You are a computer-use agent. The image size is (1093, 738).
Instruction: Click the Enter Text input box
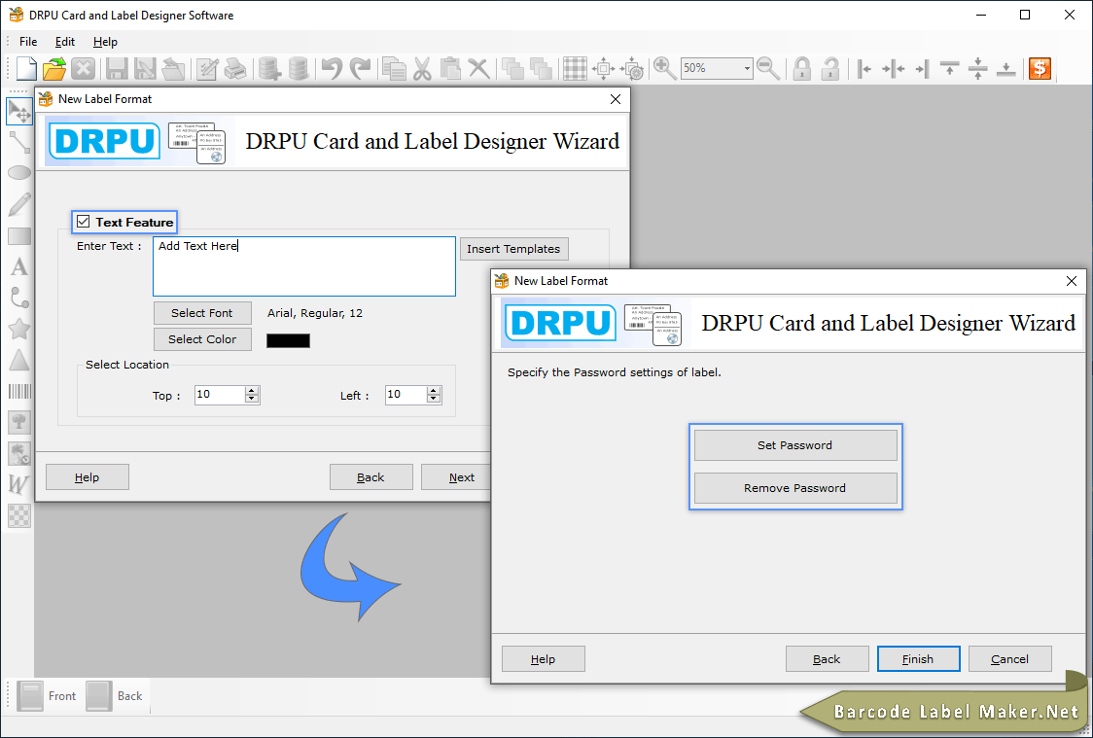(x=304, y=266)
